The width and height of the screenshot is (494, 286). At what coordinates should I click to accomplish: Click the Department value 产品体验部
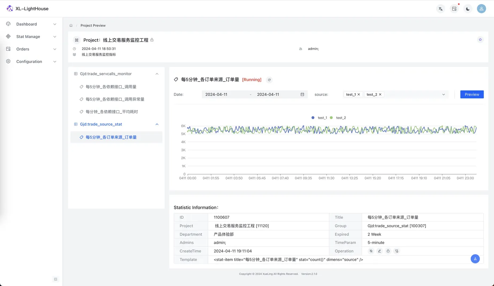(224, 234)
